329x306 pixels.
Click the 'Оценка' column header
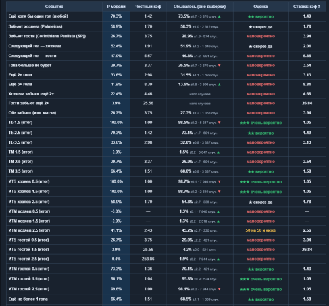[261, 7]
